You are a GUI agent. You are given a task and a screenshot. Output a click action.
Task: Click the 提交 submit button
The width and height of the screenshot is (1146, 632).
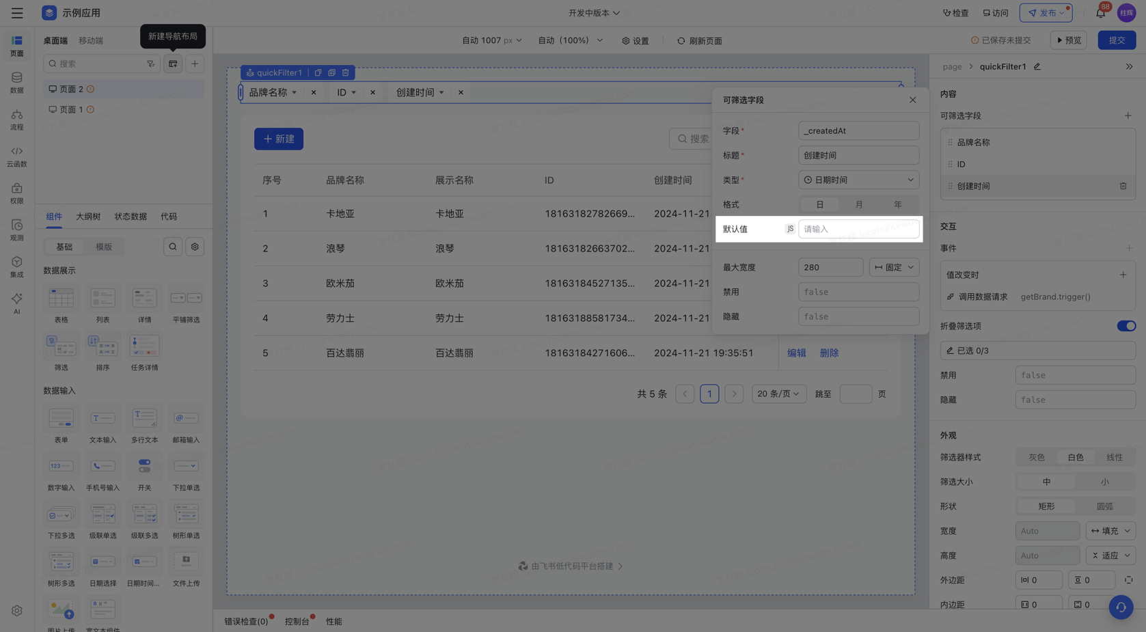pos(1117,40)
